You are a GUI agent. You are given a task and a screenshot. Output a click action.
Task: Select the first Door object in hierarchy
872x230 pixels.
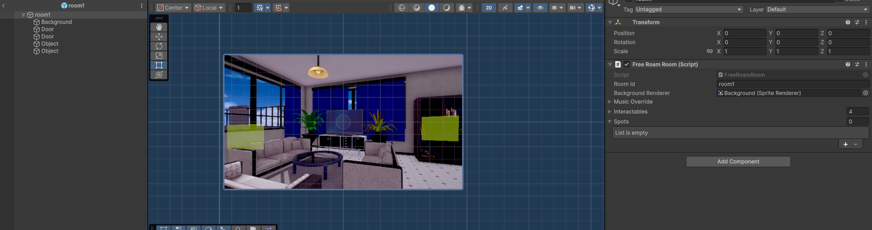click(x=47, y=29)
